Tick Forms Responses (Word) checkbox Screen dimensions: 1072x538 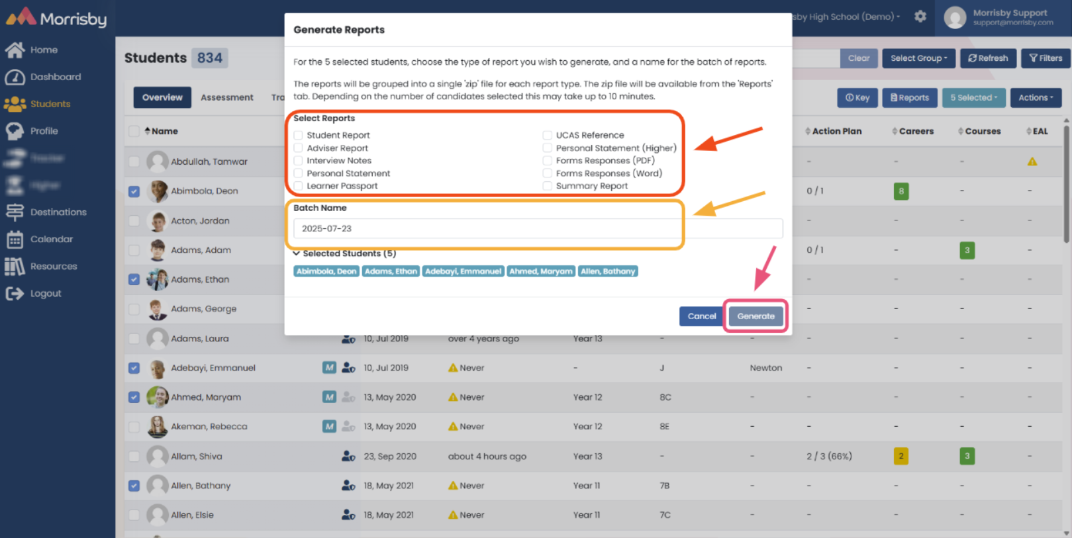pyautogui.click(x=548, y=173)
